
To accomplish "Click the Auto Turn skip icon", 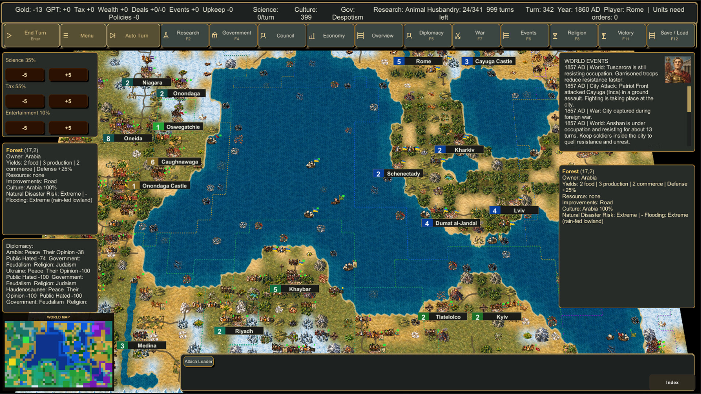I will click(x=113, y=36).
